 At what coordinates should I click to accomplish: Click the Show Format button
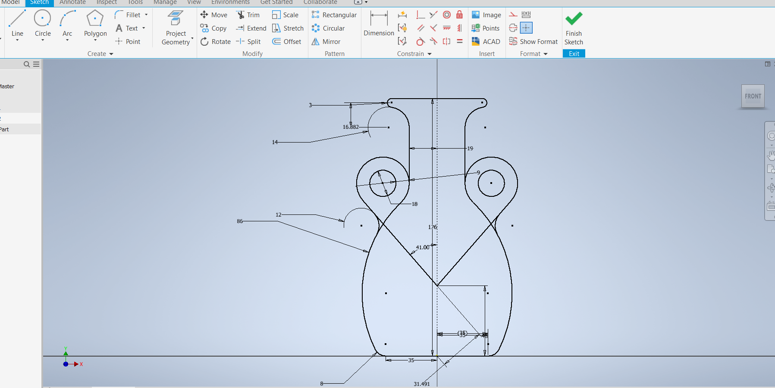pos(533,42)
